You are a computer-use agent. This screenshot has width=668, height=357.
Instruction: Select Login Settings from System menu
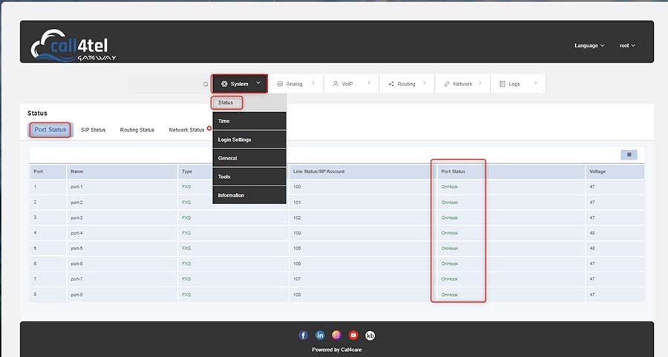point(235,140)
